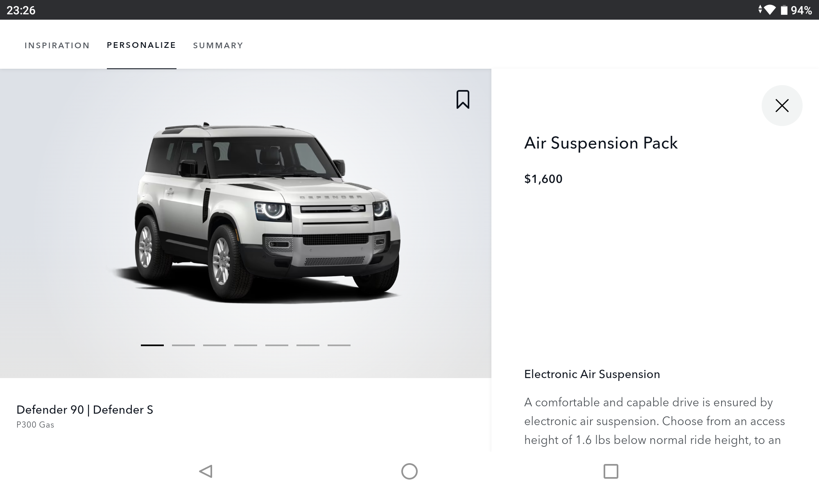
Task: Open recent apps with square button
Action: click(x=611, y=471)
